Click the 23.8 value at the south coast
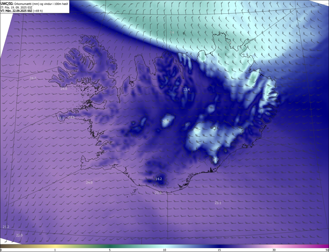 pos(158,193)
